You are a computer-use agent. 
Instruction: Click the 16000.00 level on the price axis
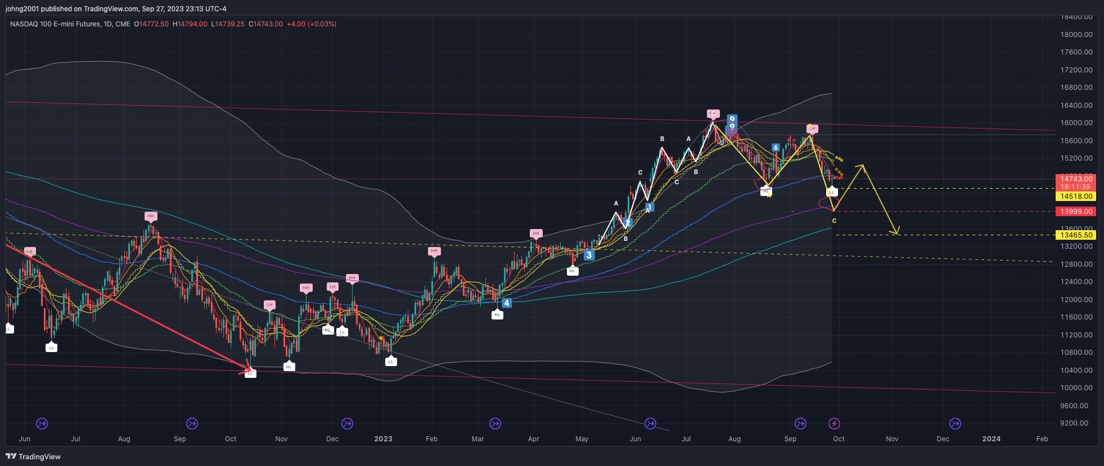(x=1076, y=123)
